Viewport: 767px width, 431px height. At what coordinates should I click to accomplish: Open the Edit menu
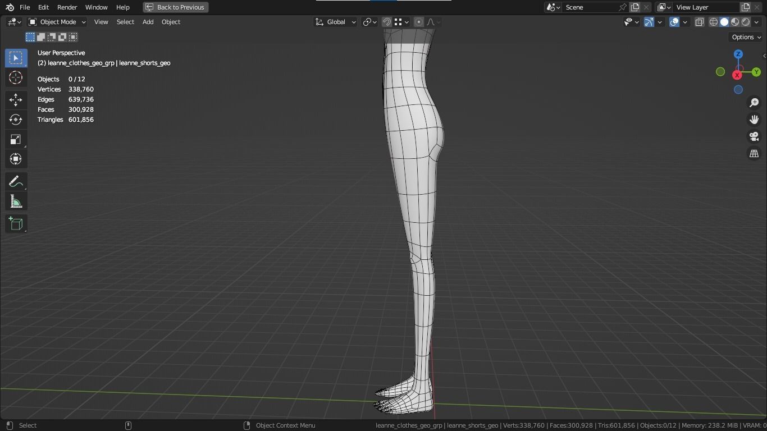pyautogui.click(x=43, y=7)
